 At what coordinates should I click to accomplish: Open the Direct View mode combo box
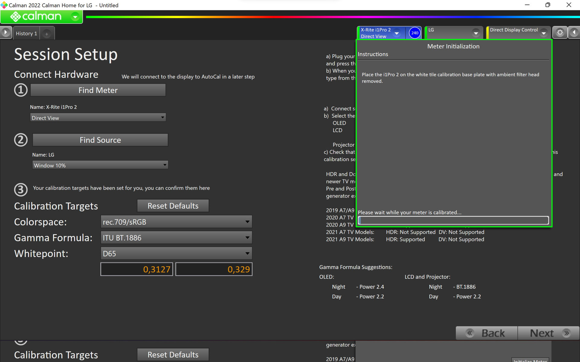pyautogui.click(x=98, y=118)
